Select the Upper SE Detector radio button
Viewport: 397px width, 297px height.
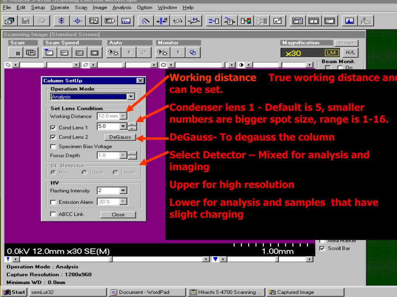pos(84,172)
